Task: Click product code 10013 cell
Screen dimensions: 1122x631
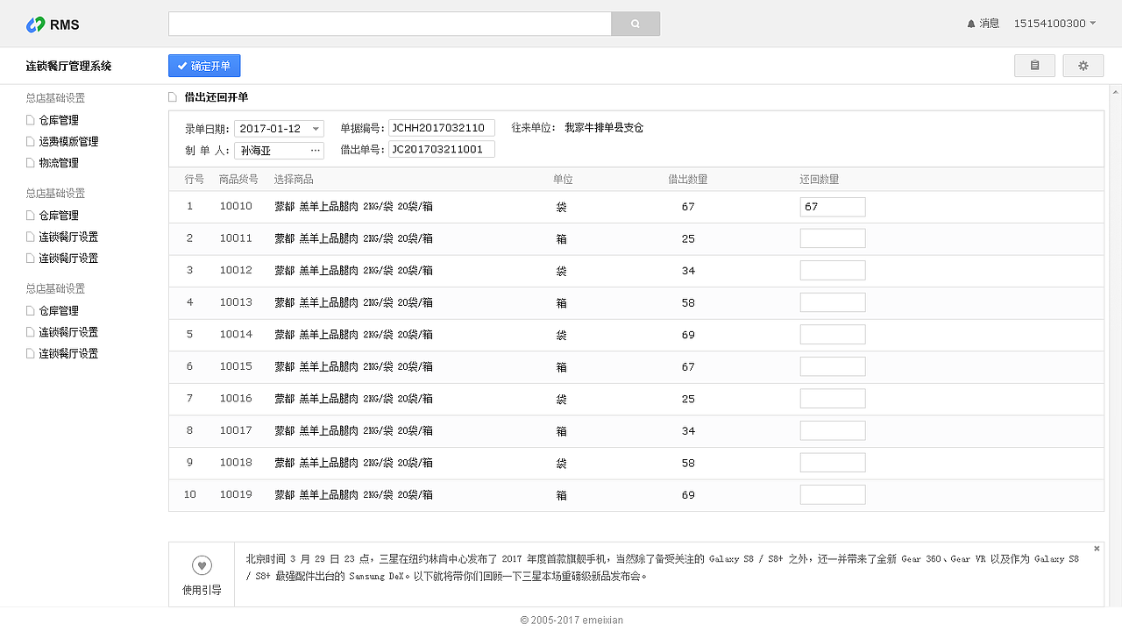Action: click(236, 302)
